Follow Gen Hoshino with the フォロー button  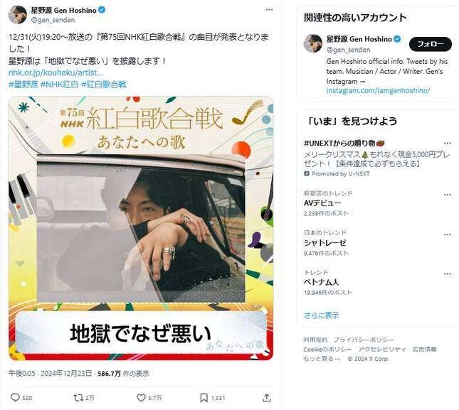[431, 44]
